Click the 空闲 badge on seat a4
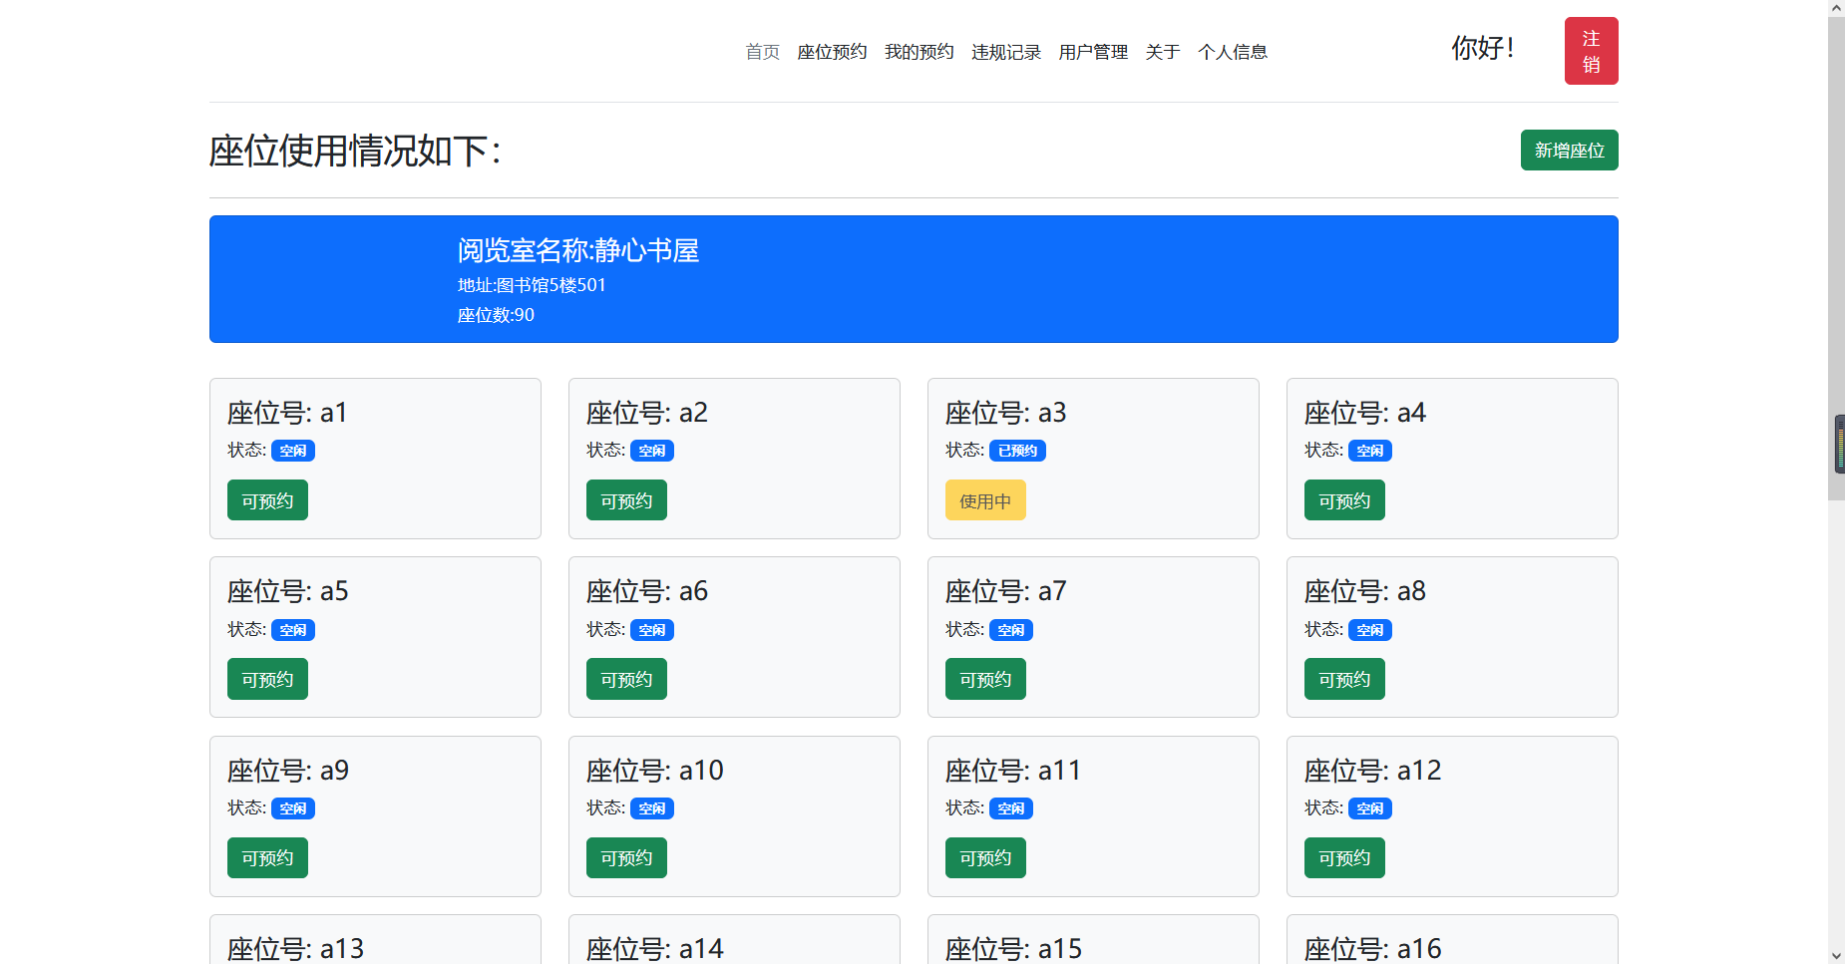 click(1370, 451)
